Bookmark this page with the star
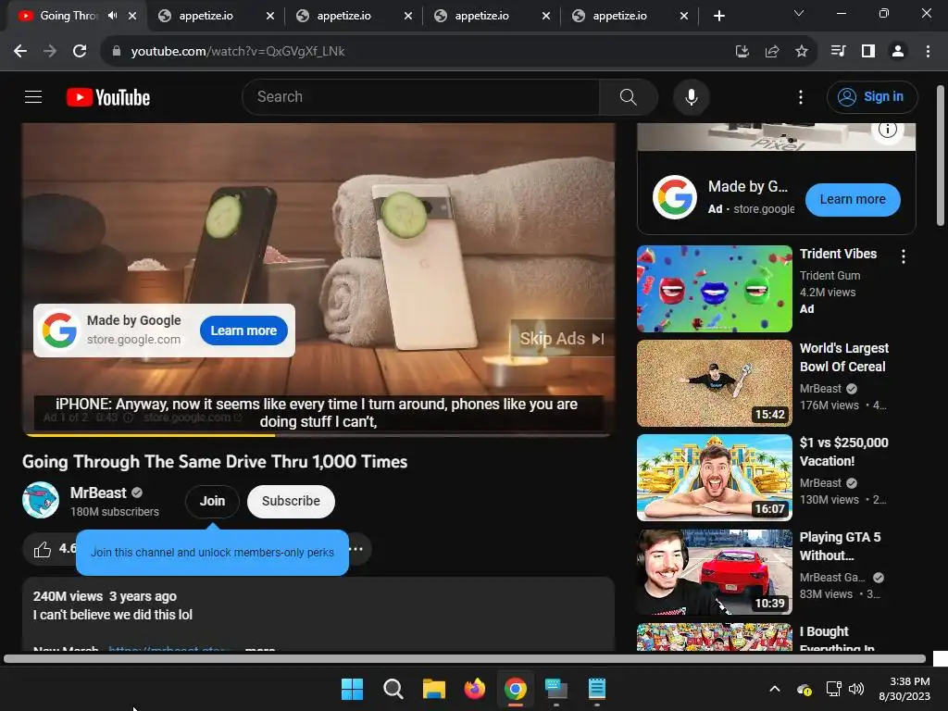The width and height of the screenshot is (948, 711). (802, 52)
